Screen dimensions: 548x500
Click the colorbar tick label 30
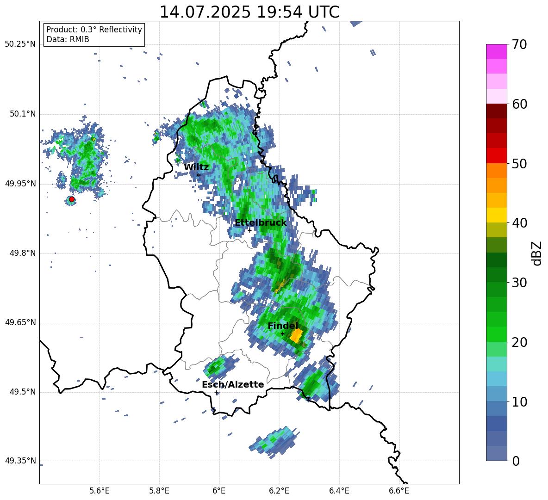point(519,283)
